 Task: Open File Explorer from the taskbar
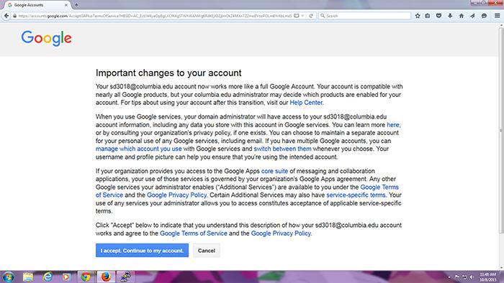click(x=28, y=277)
